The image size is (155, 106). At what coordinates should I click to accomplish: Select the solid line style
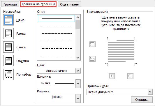coord(56,19)
